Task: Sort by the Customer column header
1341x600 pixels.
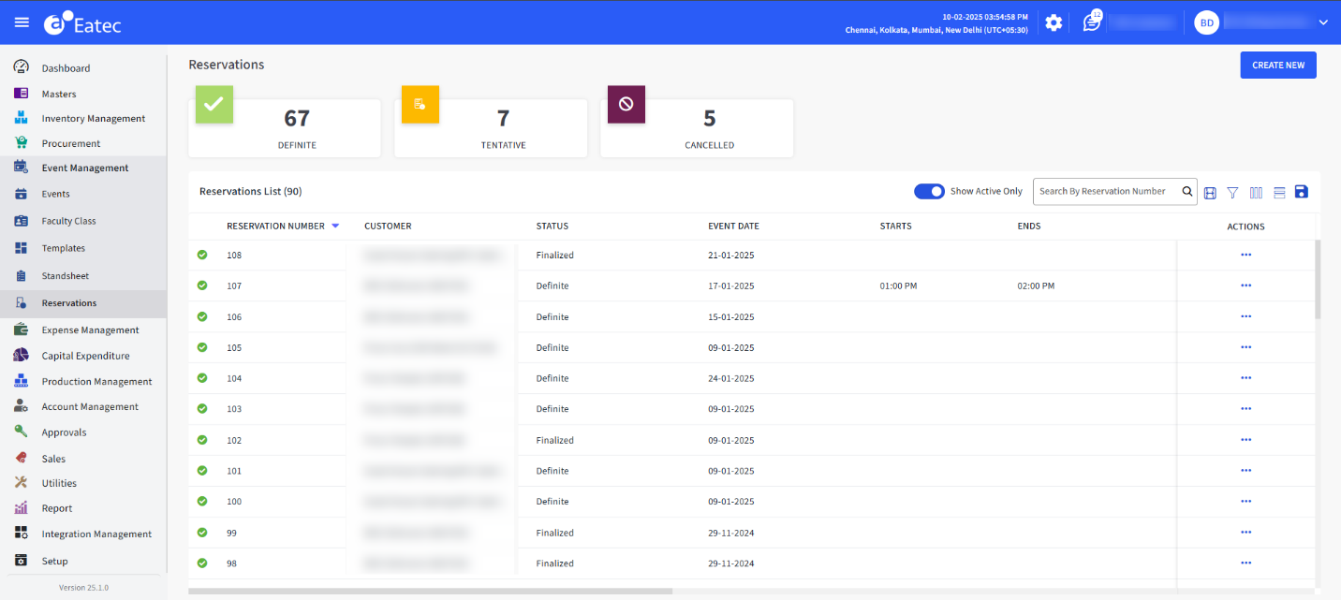Action: pyautogui.click(x=388, y=226)
